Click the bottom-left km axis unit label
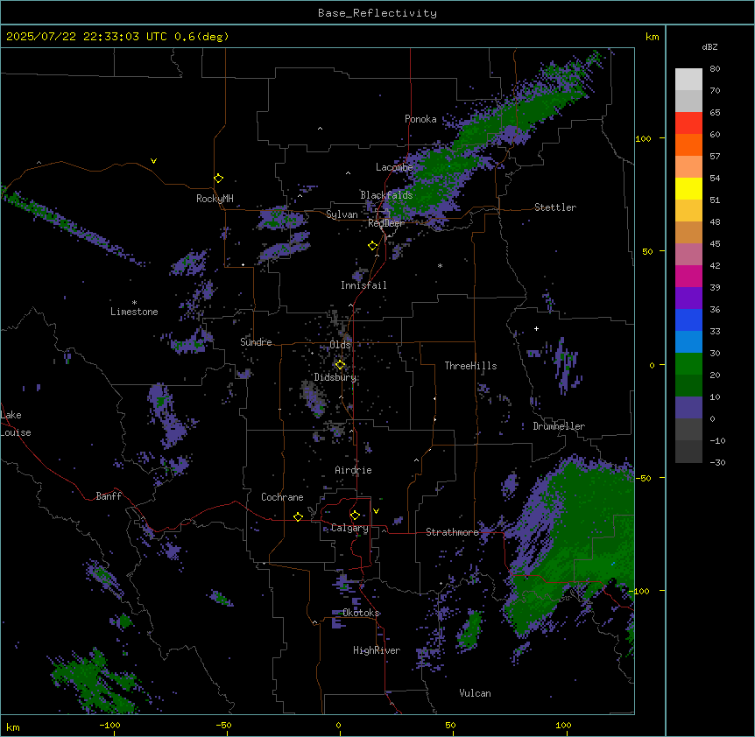Image resolution: width=755 pixels, height=737 pixels. [13, 726]
